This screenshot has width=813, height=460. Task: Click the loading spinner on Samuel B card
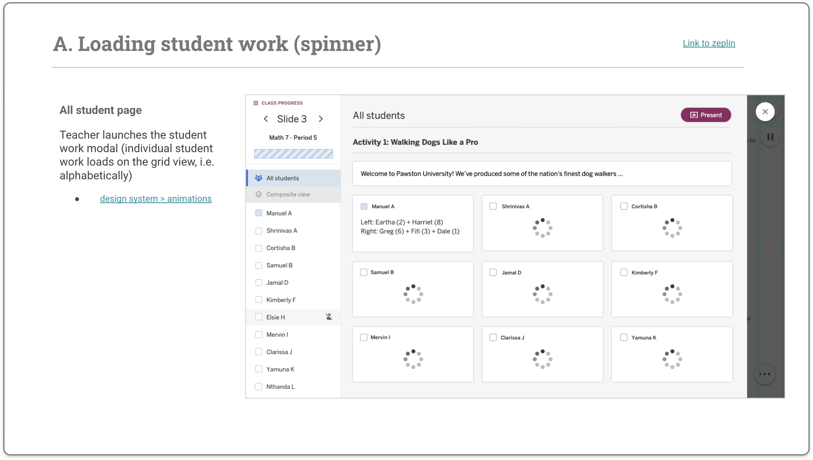click(413, 294)
